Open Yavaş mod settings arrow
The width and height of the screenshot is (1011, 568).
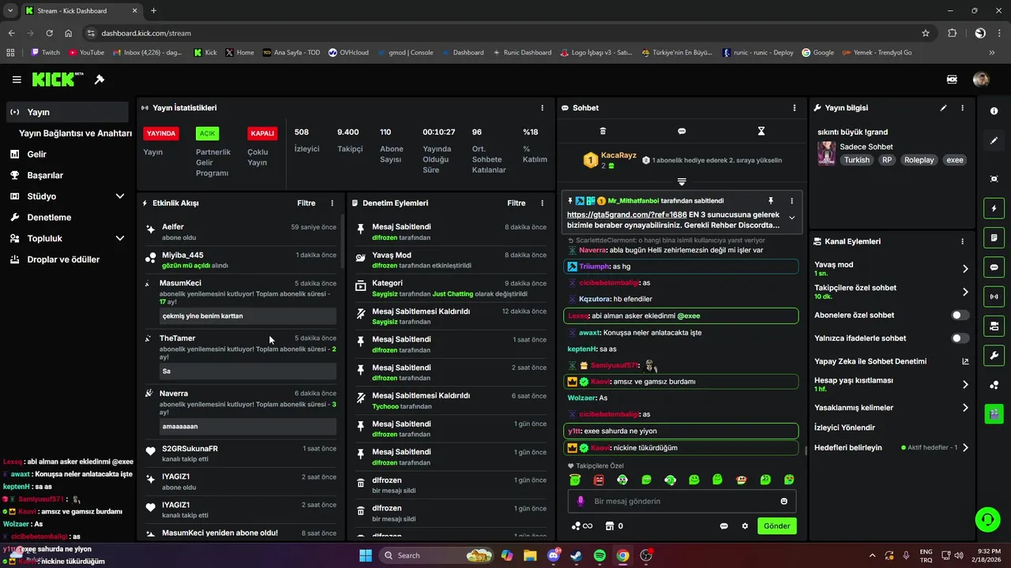tap(965, 269)
